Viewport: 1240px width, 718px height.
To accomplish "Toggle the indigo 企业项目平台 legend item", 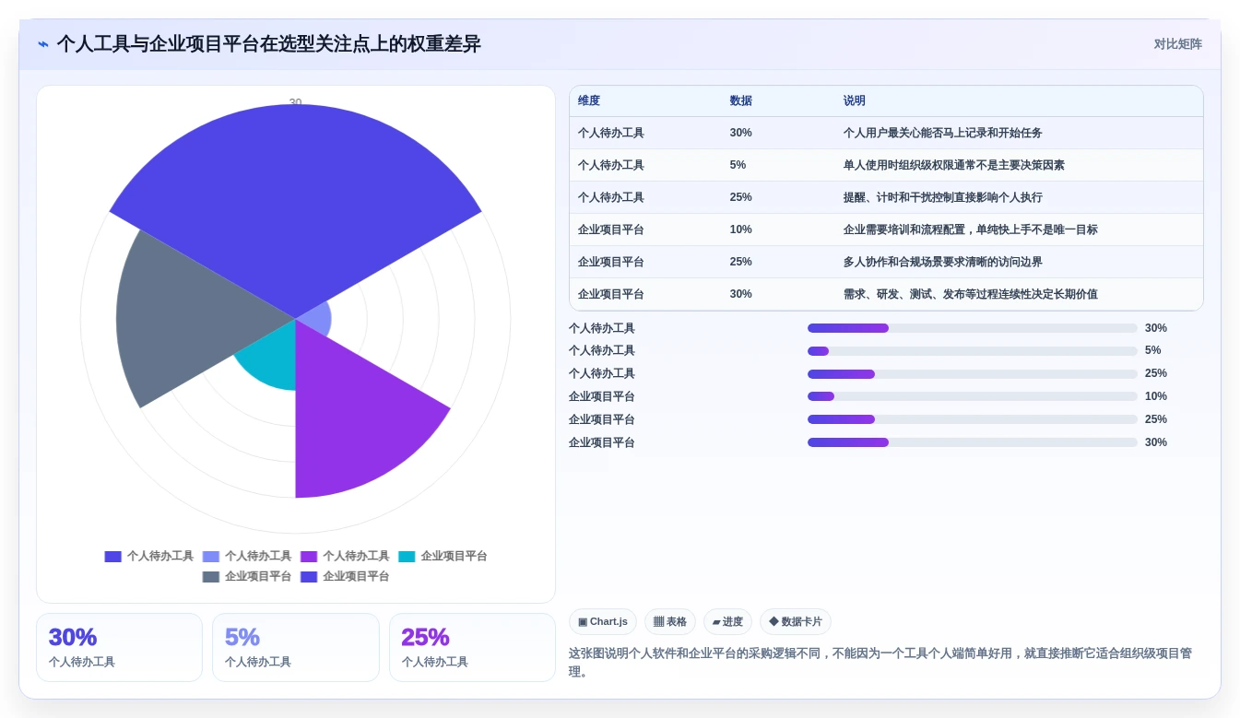I will tap(345, 577).
